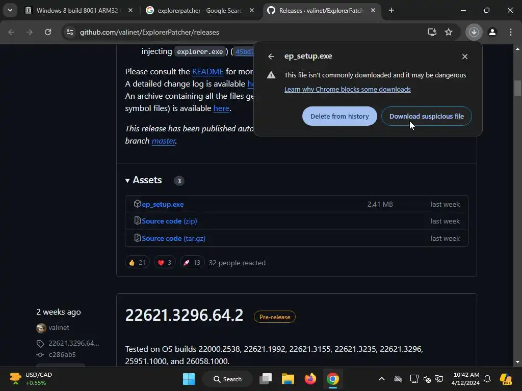Switch to explorerpatcher Google Search tab
Image resolution: width=522 pixels, height=391 pixels.
200,10
